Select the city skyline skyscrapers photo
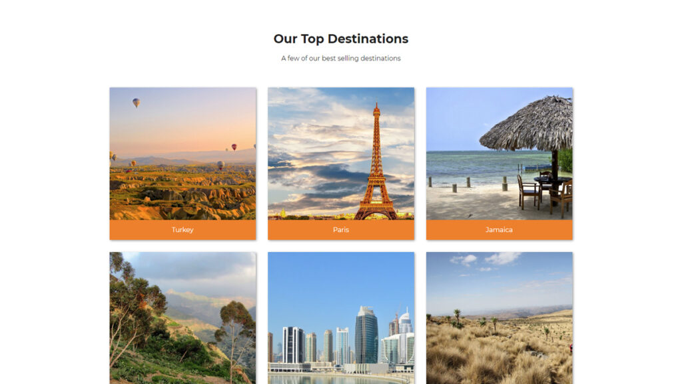Screen dimensions: 682x384 341,318
